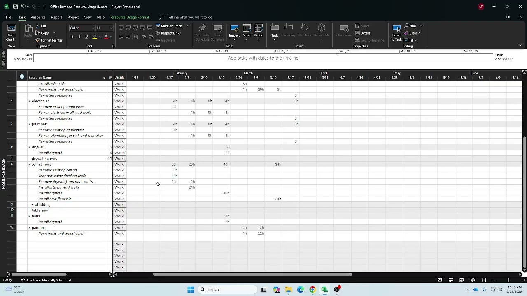Click New Tasks Manually Scheduled status text
527x296 pixels.
coord(45,280)
